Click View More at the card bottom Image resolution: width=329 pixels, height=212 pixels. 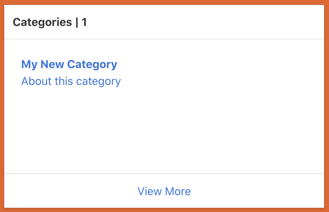pos(164,191)
